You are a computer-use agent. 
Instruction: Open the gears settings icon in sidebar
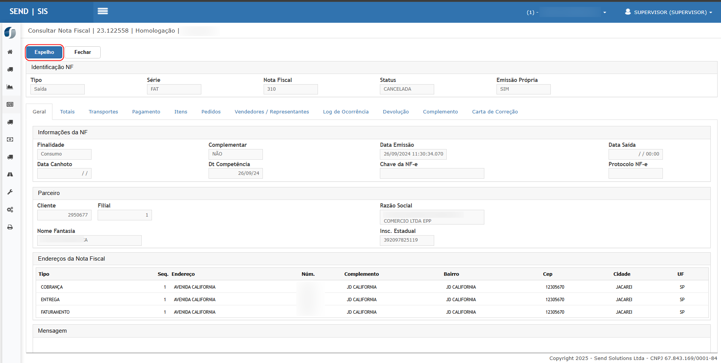coord(10,210)
